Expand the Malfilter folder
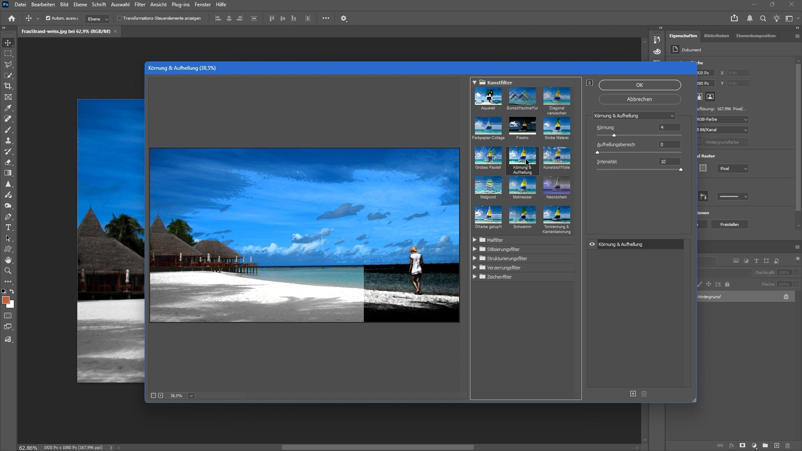The width and height of the screenshot is (802, 451). [475, 240]
